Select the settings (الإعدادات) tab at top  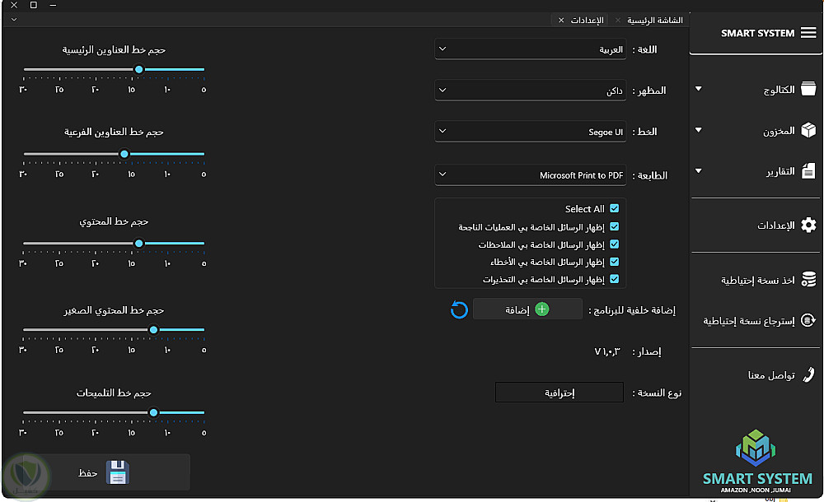(x=587, y=20)
